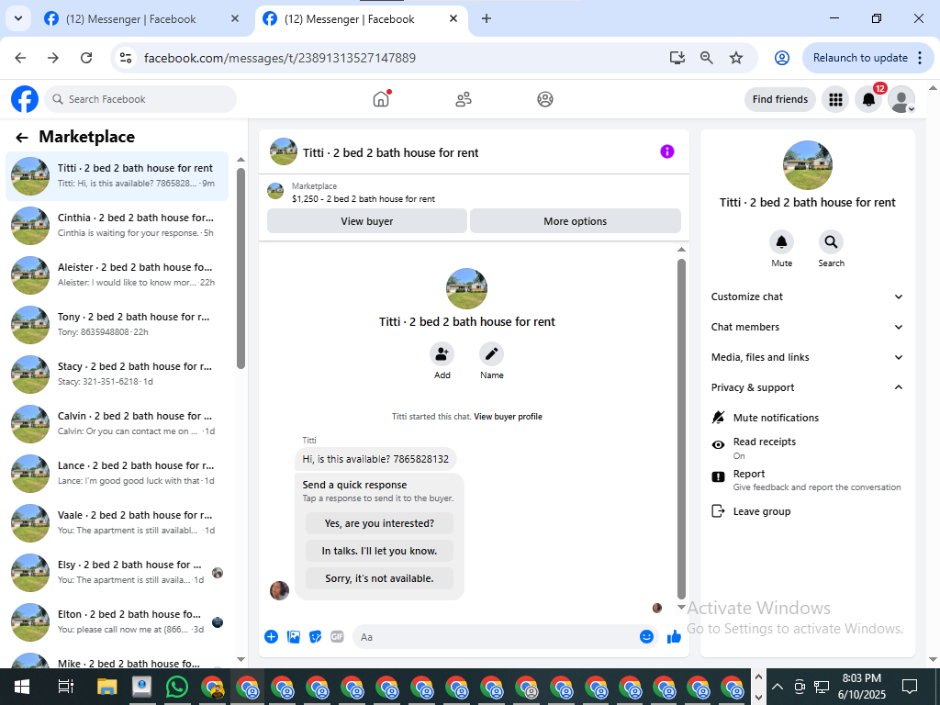Toggle Read receipts setting
Image resolution: width=940 pixels, height=705 pixels.
[807, 448]
